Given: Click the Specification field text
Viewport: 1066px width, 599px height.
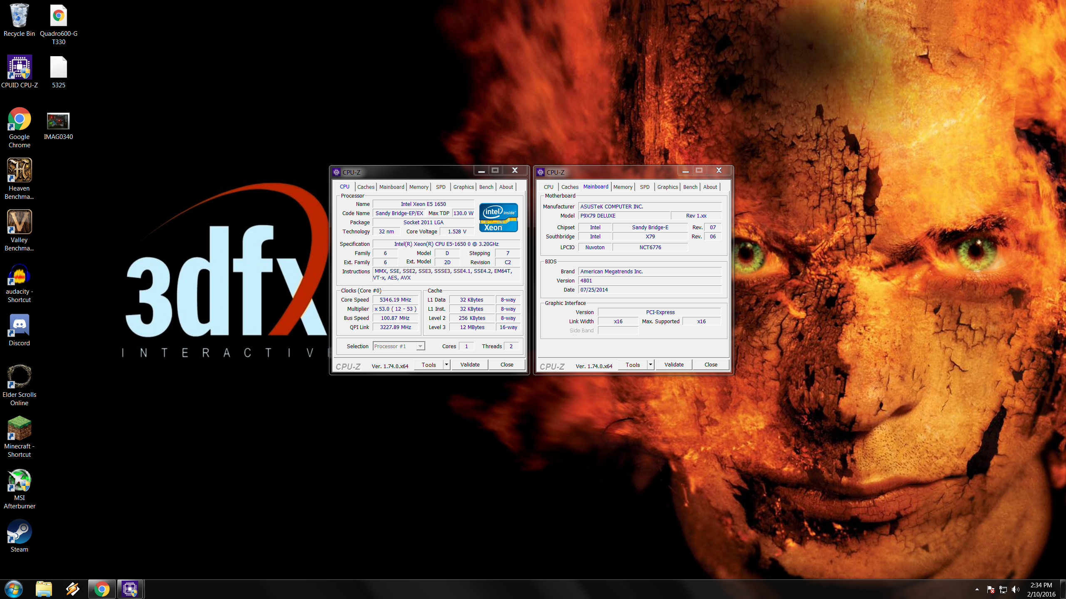Looking at the screenshot, I should 446,244.
